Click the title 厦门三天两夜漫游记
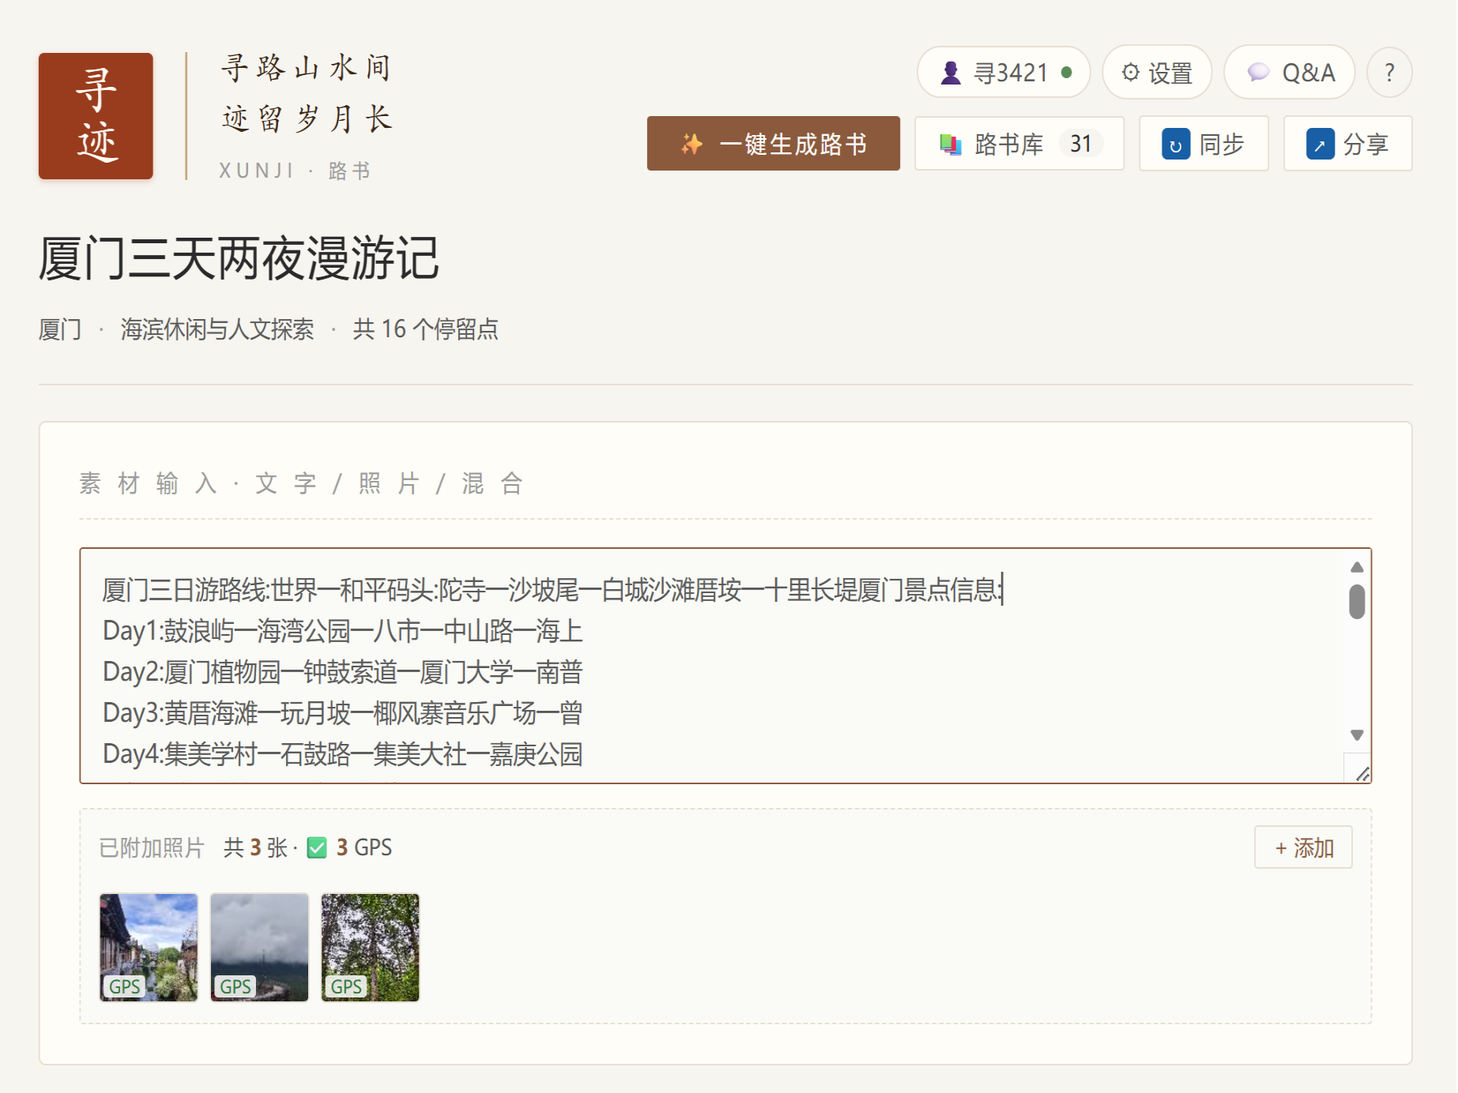The image size is (1458, 1093). tap(239, 258)
